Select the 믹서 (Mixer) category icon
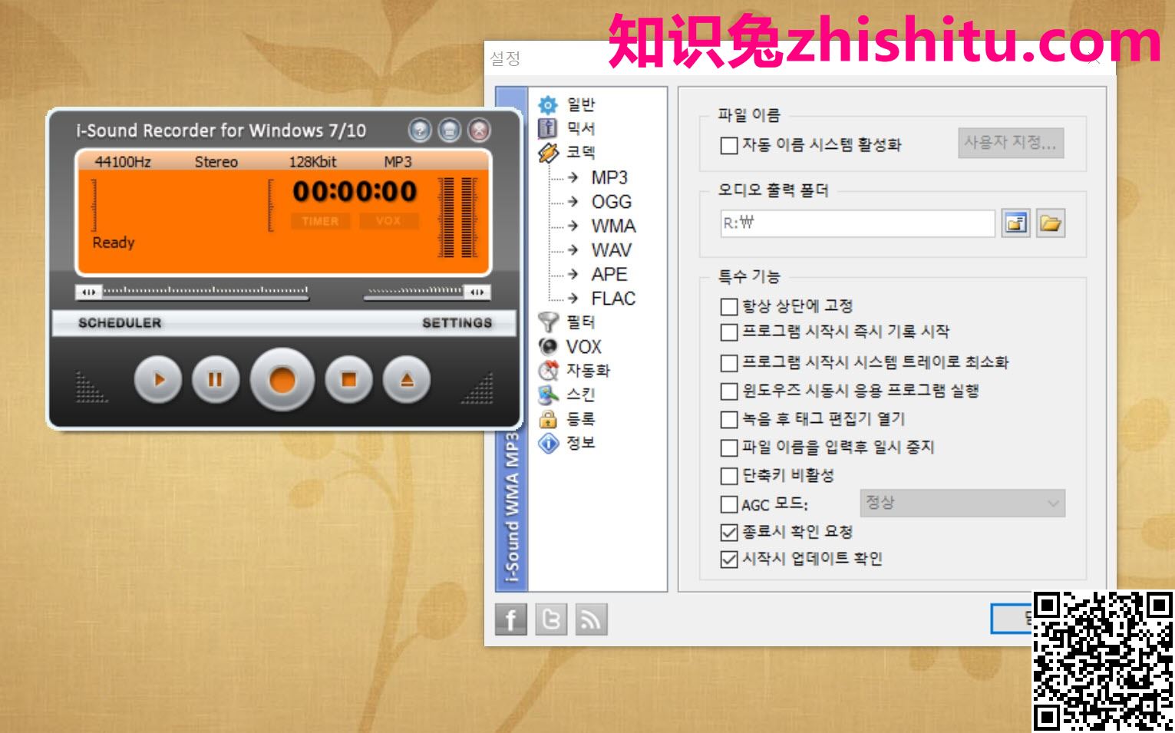This screenshot has width=1175, height=733. 547,128
